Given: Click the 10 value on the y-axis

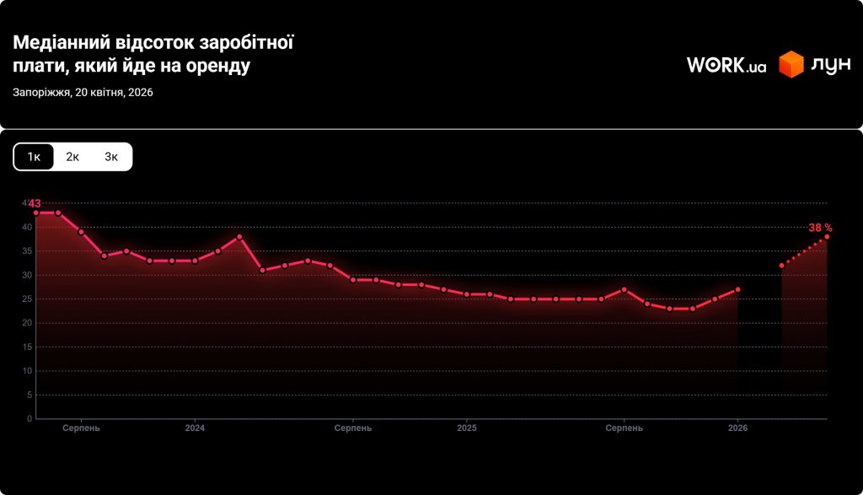Looking at the screenshot, I should pos(28,371).
